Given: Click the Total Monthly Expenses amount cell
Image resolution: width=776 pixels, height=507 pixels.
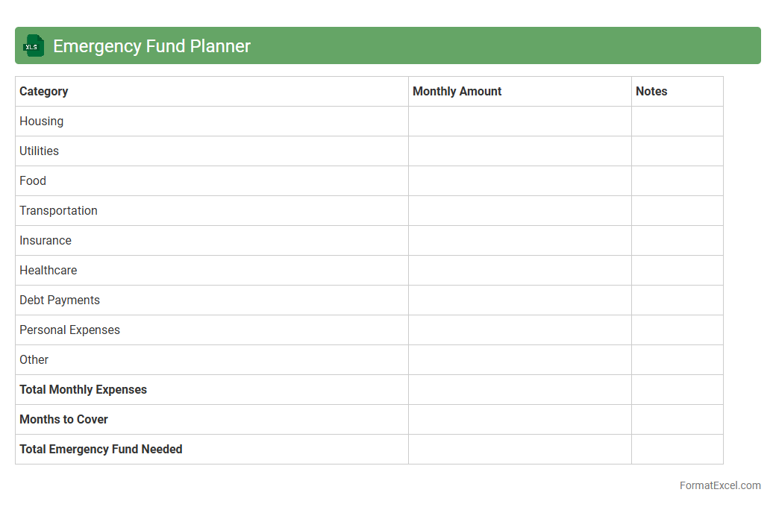Looking at the screenshot, I should pyautogui.click(x=519, y=390).
